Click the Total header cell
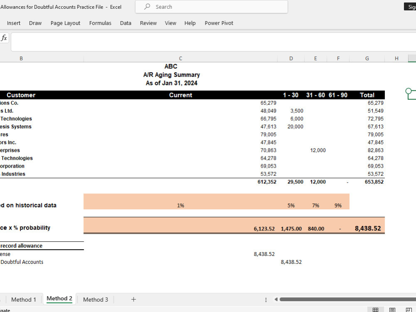 tap(367, 95)
